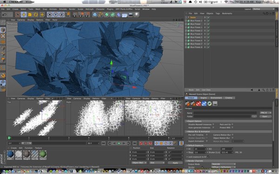The height and width of the screenshot is (174, 279).
Task: Click Go to Start of animation button
Action: click(103, 143)
